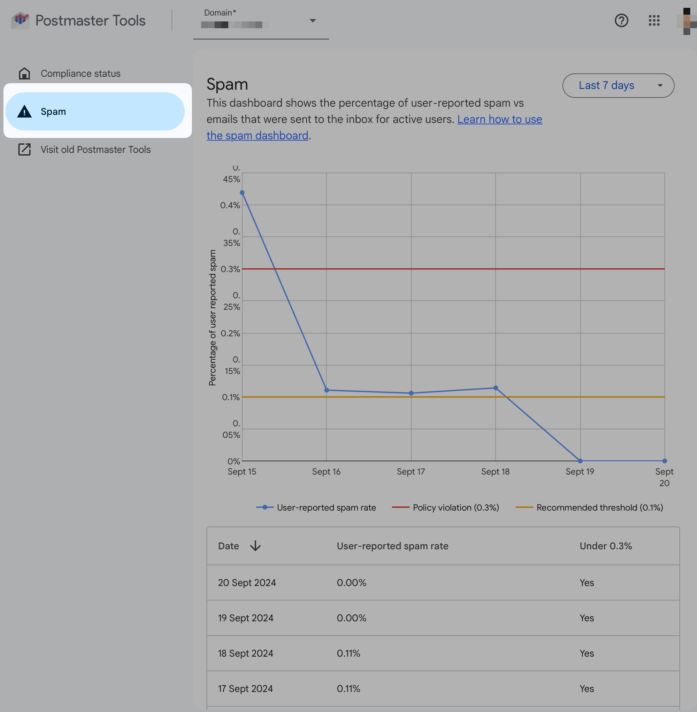Open the help question mark icon
The height and width of the screenshot is (712, 697).
click(x=621, y=21)
